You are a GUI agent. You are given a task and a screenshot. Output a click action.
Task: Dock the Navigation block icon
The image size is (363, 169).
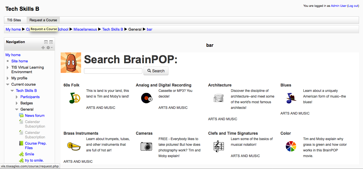point(51,42)
